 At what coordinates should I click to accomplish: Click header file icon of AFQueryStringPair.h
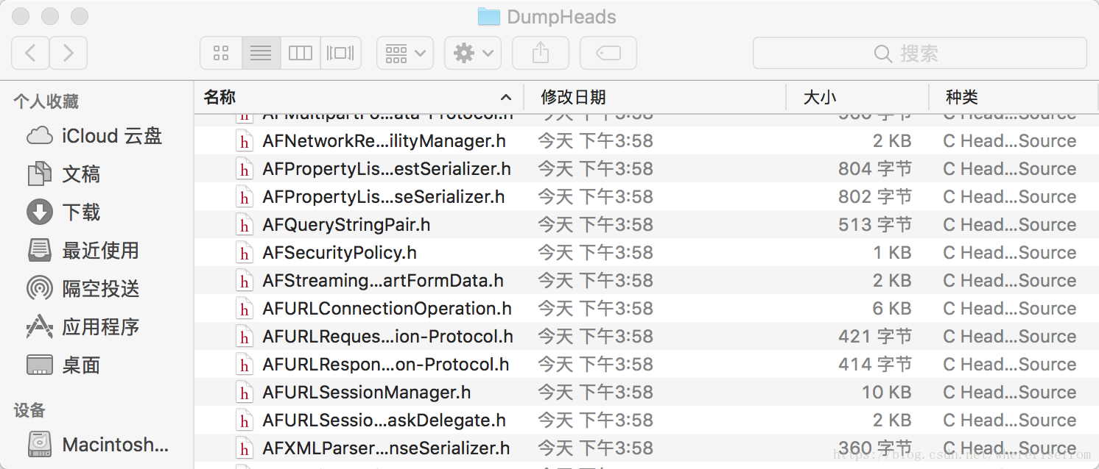click(244, 225)
